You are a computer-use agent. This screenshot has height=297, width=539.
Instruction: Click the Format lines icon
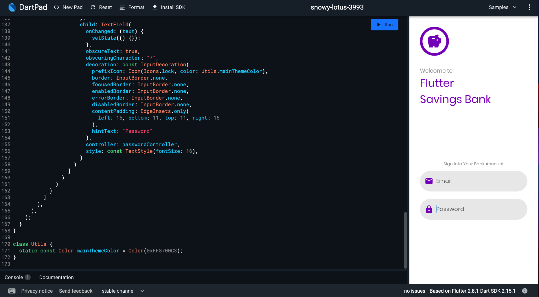(122, 7)
